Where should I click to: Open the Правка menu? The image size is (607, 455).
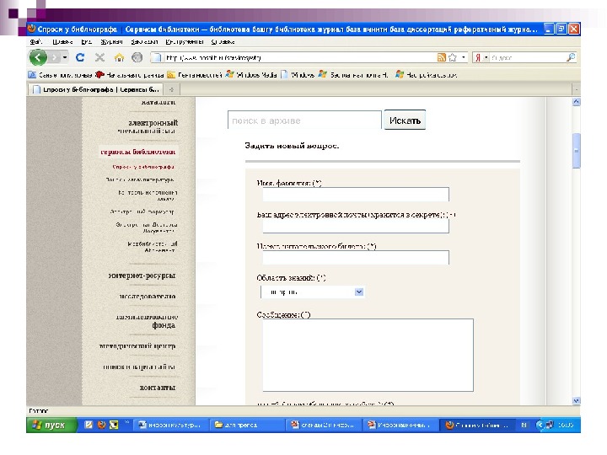[x=62, y=42]
